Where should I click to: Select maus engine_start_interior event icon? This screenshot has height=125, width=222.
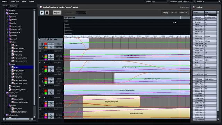[12, 80]
